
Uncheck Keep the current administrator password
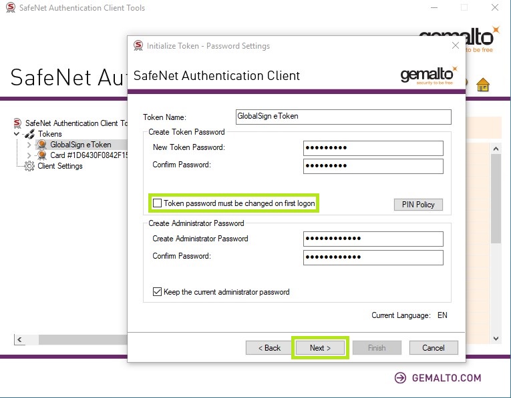click(157, 292)
